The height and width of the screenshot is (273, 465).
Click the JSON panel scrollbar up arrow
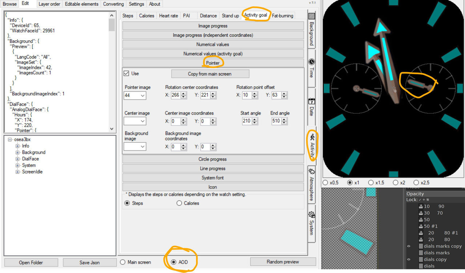(112, 16)
